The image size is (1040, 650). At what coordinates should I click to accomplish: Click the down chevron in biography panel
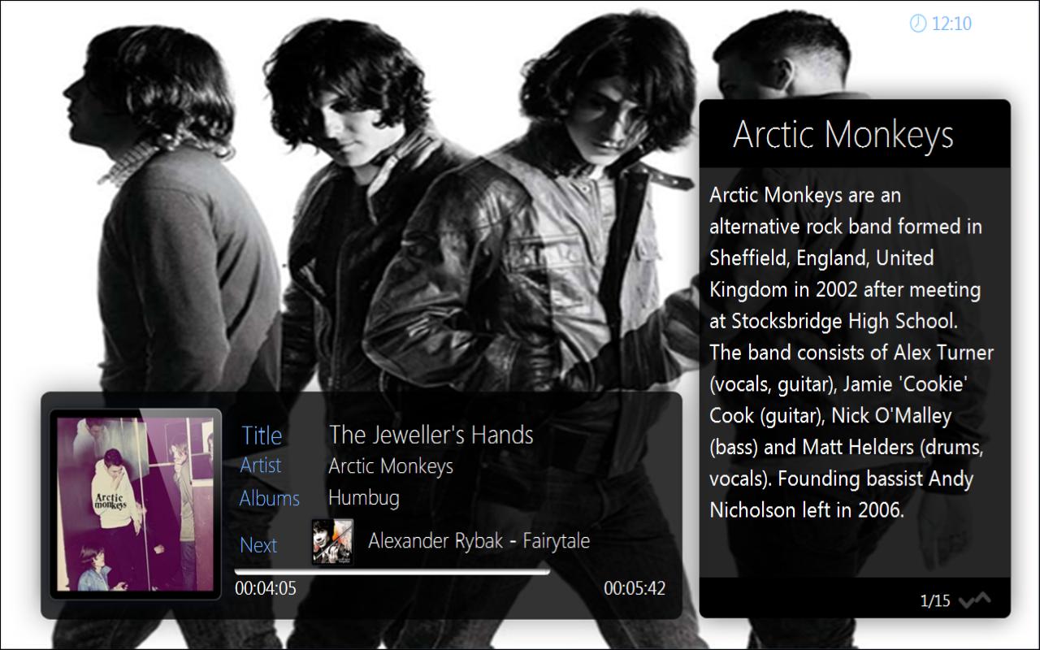pos(967,601)
